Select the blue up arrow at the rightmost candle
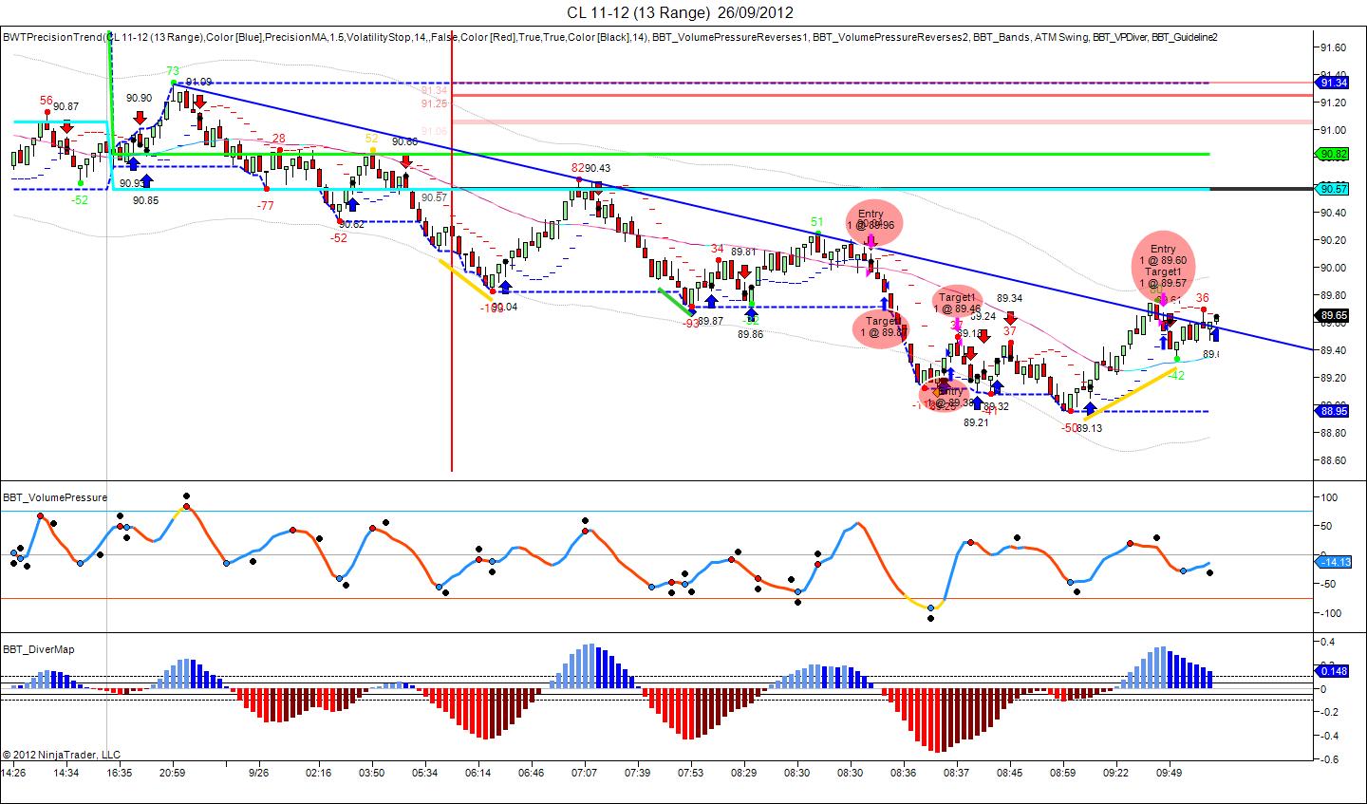 pos(1216,333)
